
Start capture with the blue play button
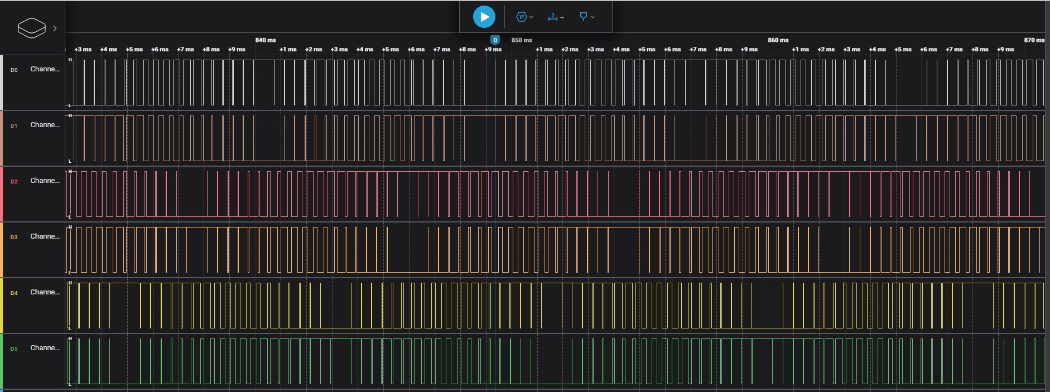click(484, 17)
